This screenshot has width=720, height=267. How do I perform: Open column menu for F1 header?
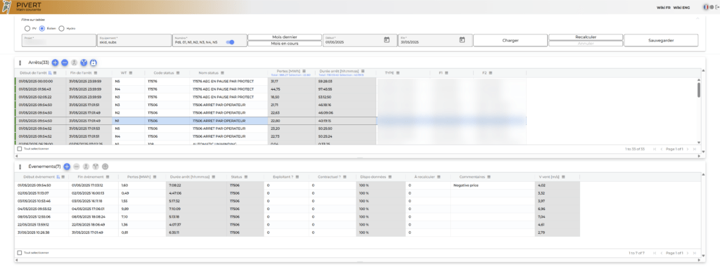coord(446,72)
